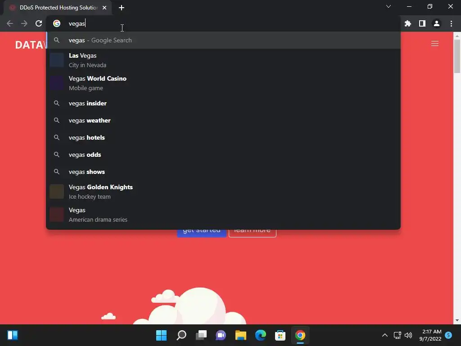Click the learn more button
The height and width of the screenshot is (346, 461).
252,233
